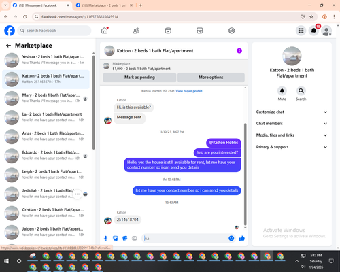Viewport: 340px width, 272px height.
Task: Go back using Marketplace back arrow
Action: click(8, 46)
